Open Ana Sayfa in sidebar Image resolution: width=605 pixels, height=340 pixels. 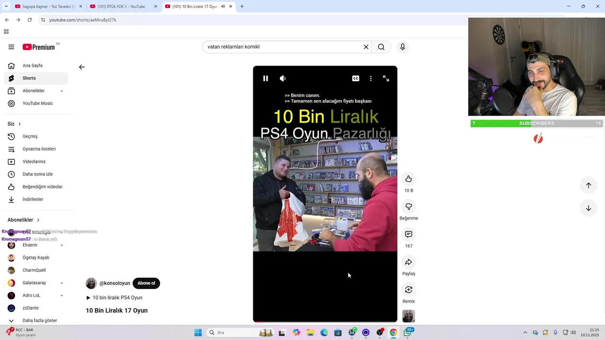coord(36,66)
